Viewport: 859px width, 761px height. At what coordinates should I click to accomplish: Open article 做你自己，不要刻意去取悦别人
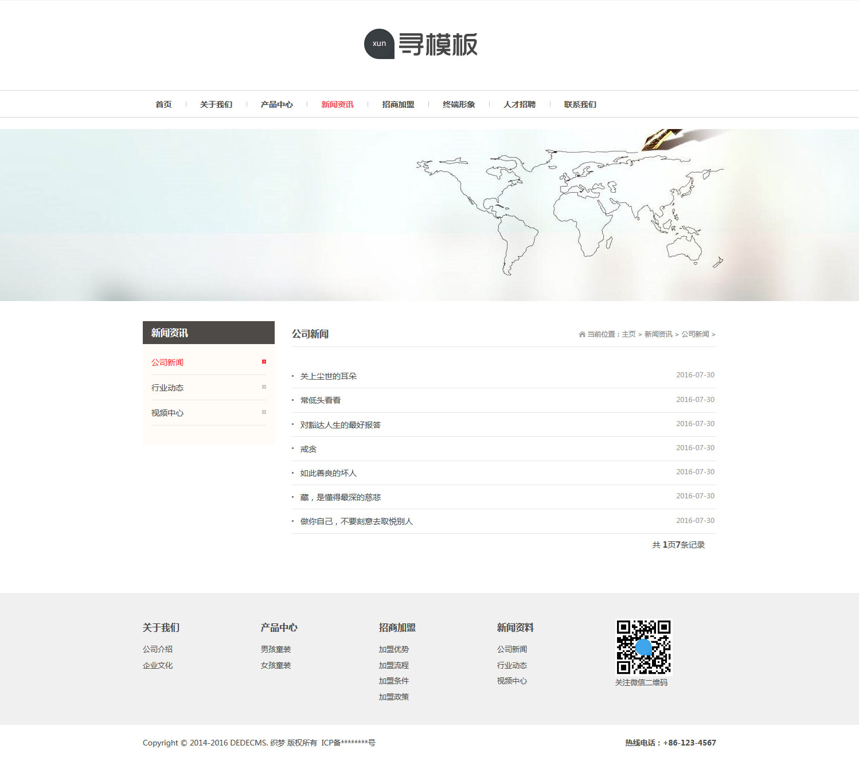357,521
